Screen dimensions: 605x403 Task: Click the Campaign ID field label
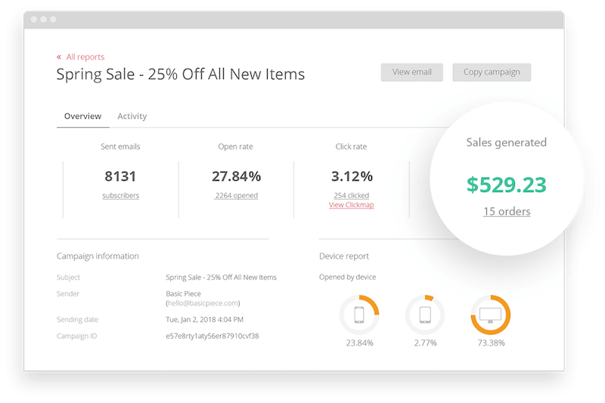pos(76,336)
